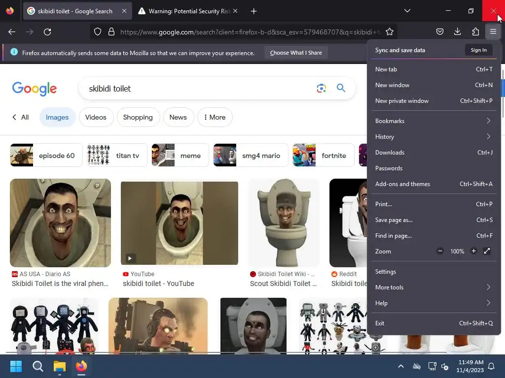
Task: Open AS USA Skibidi Toilet image result
Action: [x=61, y=223]
